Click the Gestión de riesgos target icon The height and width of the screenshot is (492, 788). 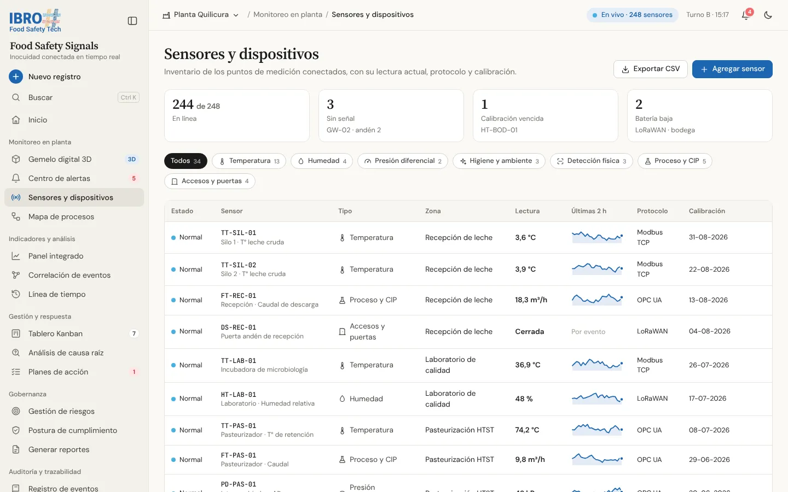pyautogui.click(x=16, y=411)
